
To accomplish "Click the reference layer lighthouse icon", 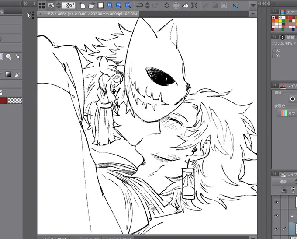I will 293,190.
